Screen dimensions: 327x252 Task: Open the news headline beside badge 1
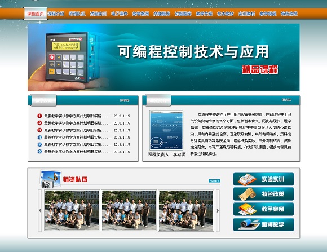(x=73, y=116)
